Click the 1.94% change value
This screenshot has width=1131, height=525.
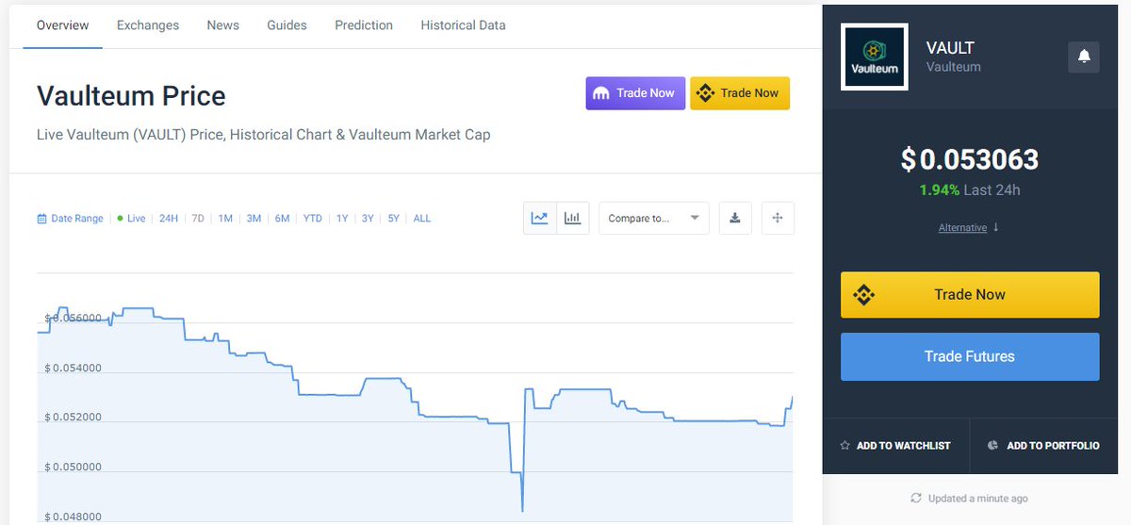(x=940, y=190)
